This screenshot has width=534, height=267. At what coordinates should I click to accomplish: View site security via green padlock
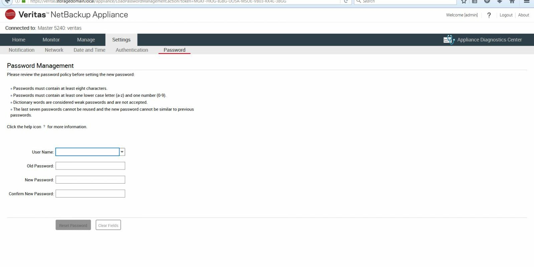click(x=24, y=1)
